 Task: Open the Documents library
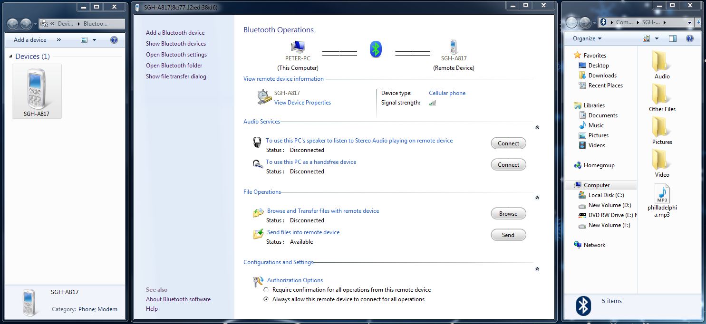click(x=598, y=115)
